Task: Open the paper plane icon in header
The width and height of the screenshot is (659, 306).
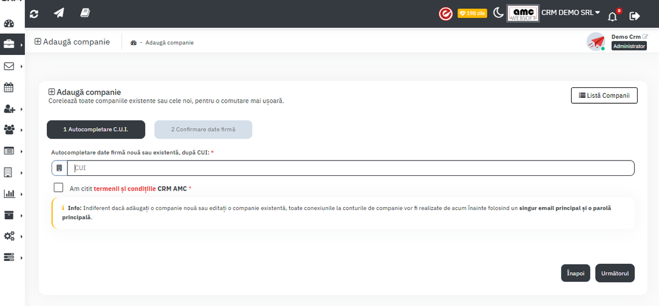Action: coord(59,13)
